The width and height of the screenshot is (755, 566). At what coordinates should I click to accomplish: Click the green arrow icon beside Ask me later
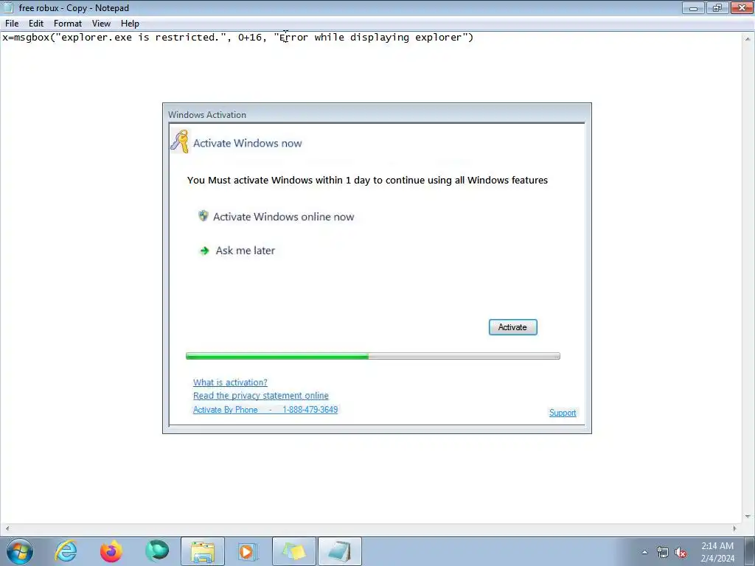(x=205, y=251)
